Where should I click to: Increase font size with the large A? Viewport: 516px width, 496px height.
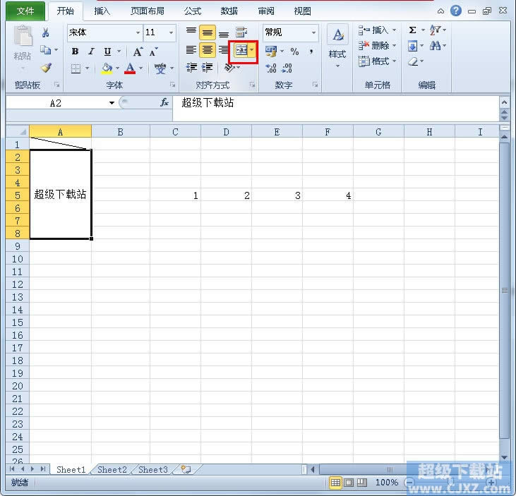[x=138, y=52]
